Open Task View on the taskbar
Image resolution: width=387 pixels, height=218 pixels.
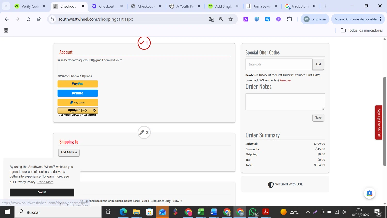tap(109, 212)
